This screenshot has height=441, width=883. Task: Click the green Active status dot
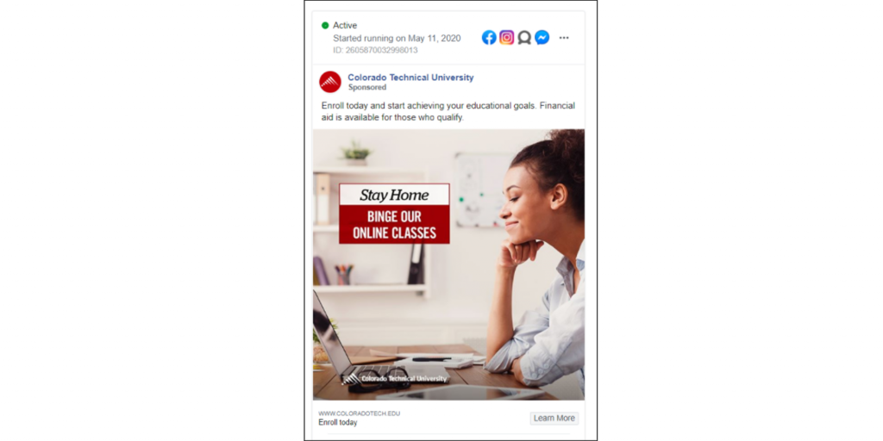[x=325, y=25]
